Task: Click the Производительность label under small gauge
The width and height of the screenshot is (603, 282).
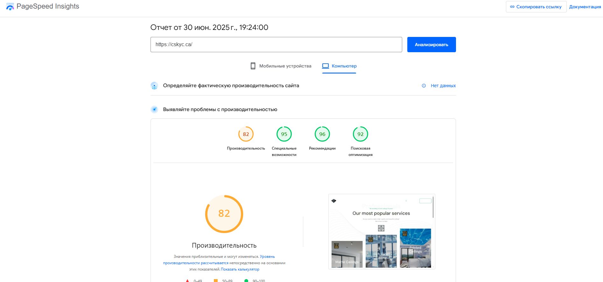Action: point(246,148)
